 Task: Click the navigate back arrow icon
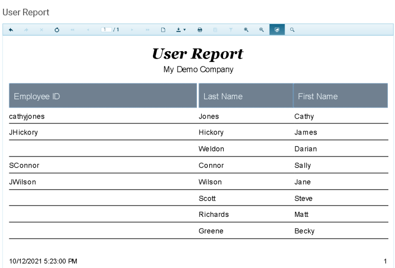[11, 30]
